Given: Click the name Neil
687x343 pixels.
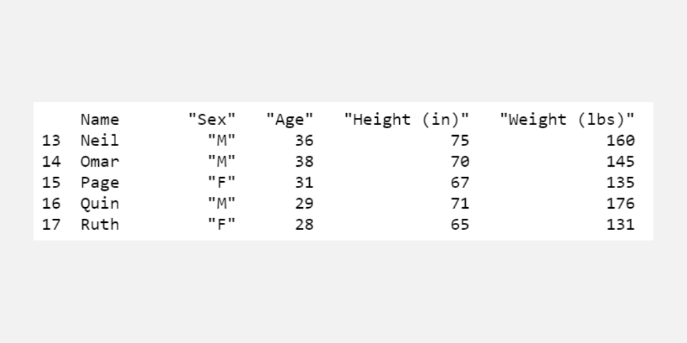Looking at the screenshot, I should pos(100,141).
